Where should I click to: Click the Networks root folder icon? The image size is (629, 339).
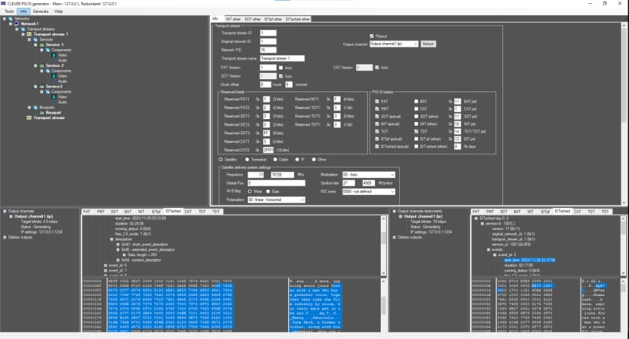tap(11, 18)
